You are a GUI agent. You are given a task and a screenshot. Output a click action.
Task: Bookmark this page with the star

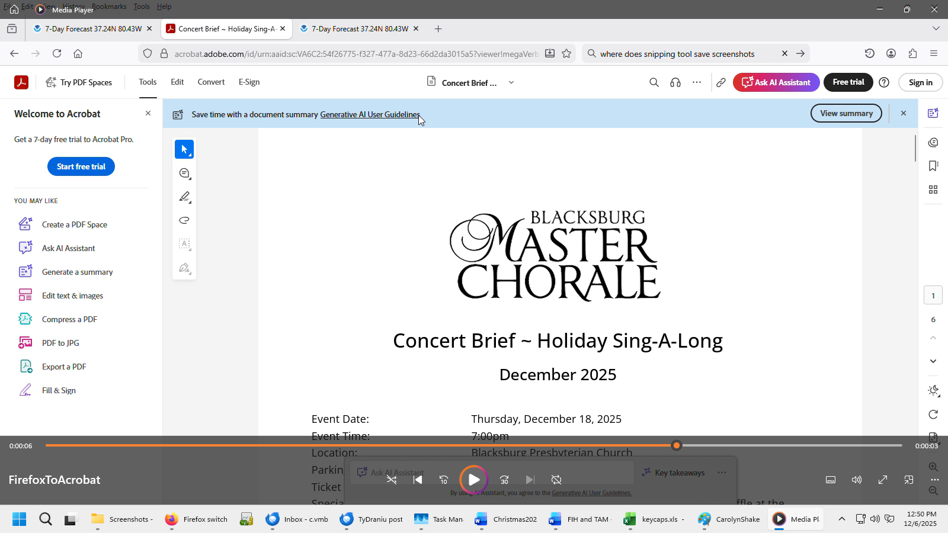pyautogui.click(x=566, y=53)
